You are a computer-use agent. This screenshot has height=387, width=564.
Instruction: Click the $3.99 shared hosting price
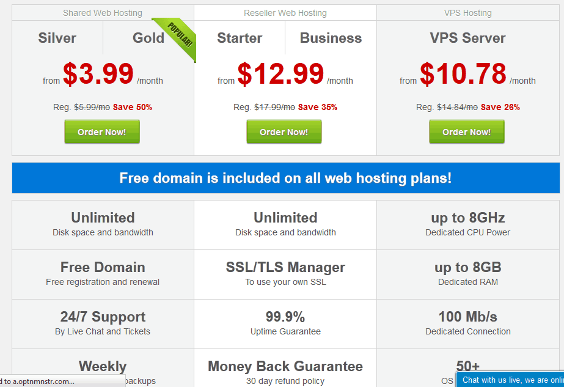pyautogui.click(x=98, y=74)
